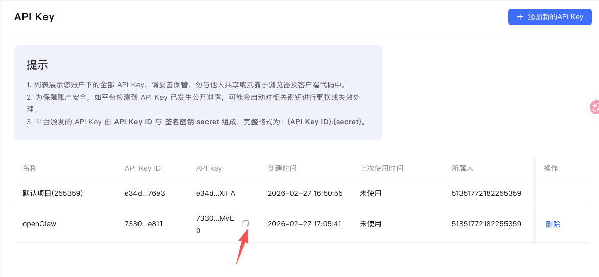
Task: Select the openClaw name cell
Action: coord(39,224)
